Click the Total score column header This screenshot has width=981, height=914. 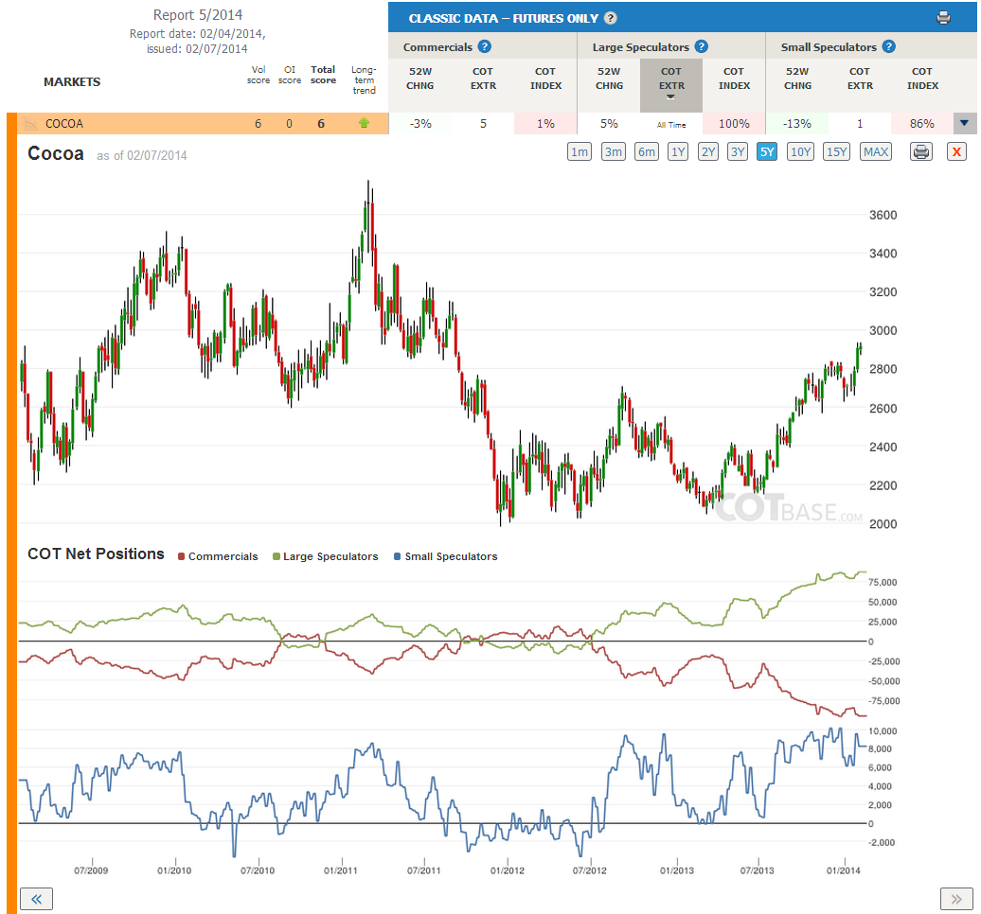coord(323,75)
